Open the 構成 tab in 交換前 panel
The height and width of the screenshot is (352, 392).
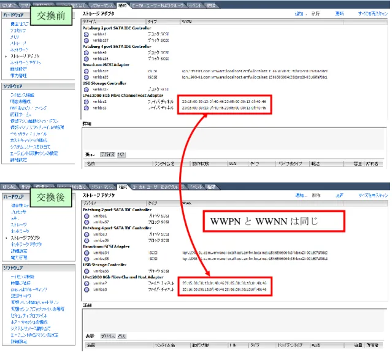[x=123, y=6]
